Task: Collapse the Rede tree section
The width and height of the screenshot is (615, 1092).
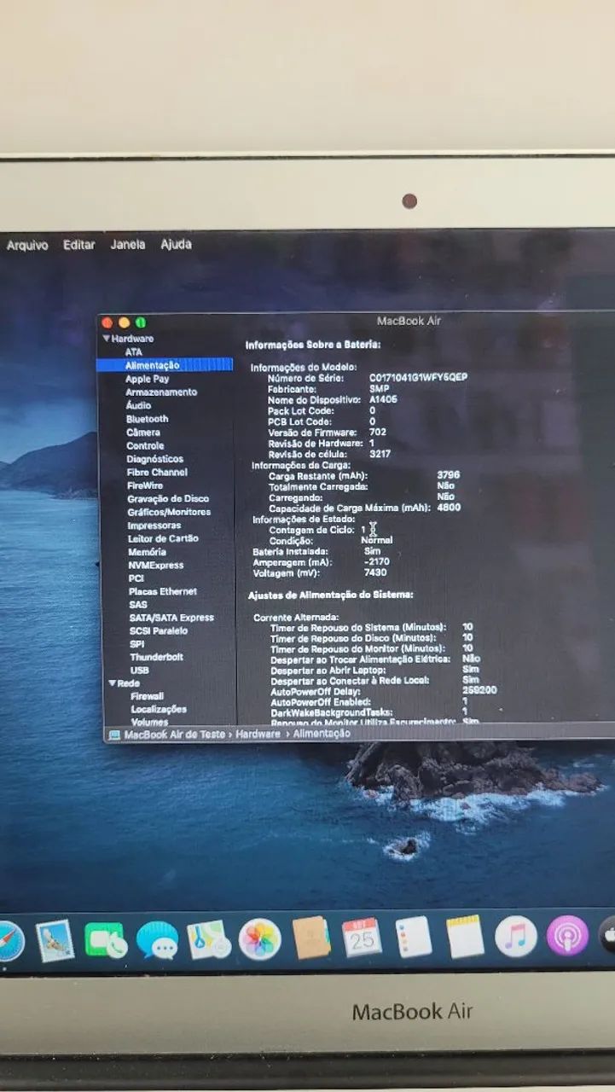Action: click(x=111, y=683)
